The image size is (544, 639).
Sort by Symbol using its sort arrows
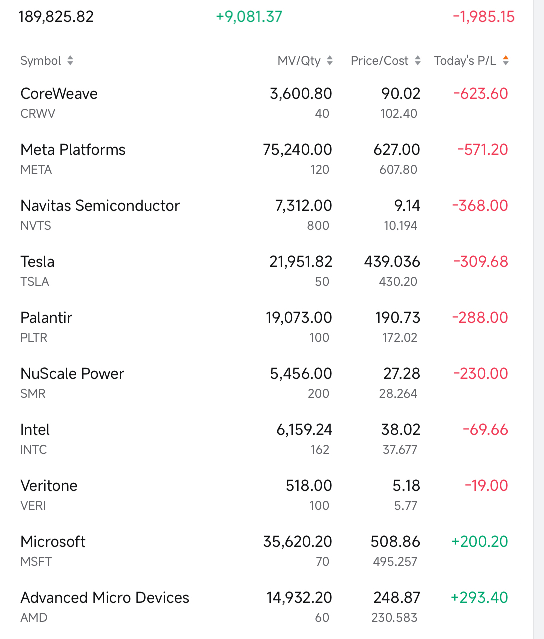point(70,61)
